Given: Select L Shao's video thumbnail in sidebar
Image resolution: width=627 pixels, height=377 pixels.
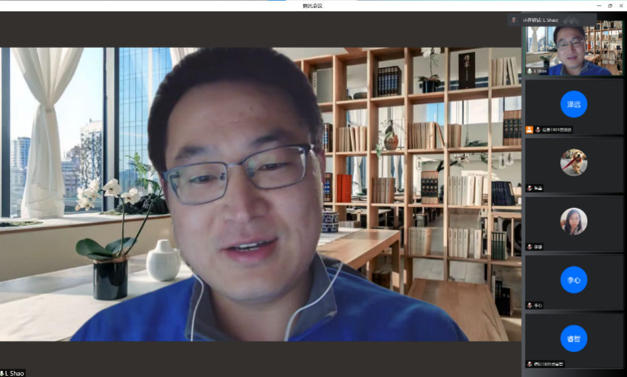Looking at the screenshot, I should coord(574,48).
